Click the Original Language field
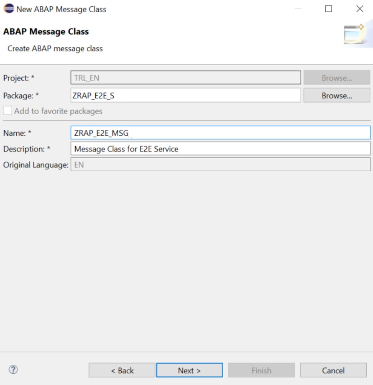373x385 pixels. tap(220, 165)
